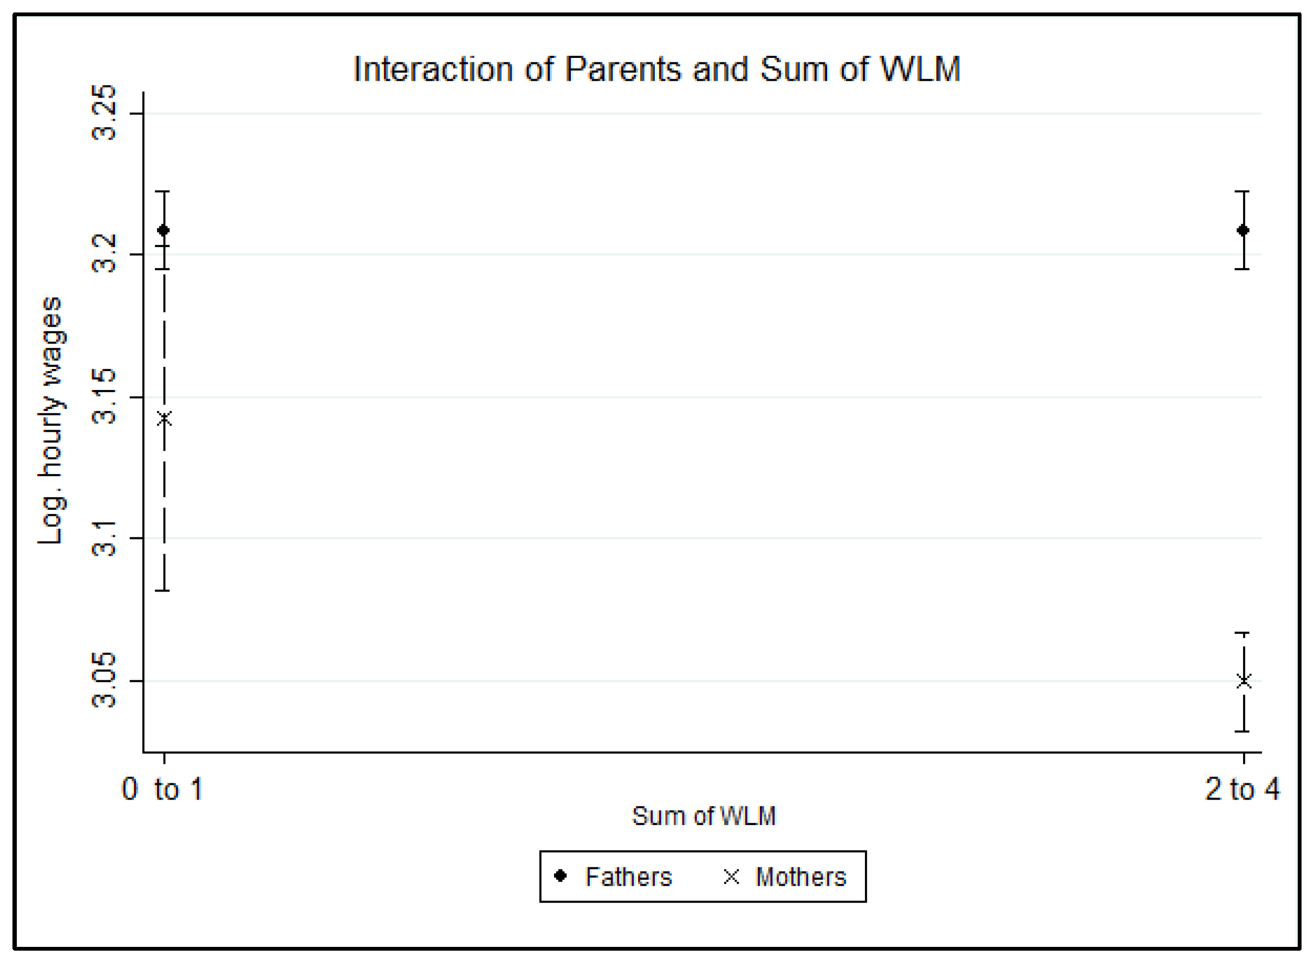Screen dimensions: 1314x968
Task: Click the chart title Interaction of Parents
Action: (x=656, y=69)
